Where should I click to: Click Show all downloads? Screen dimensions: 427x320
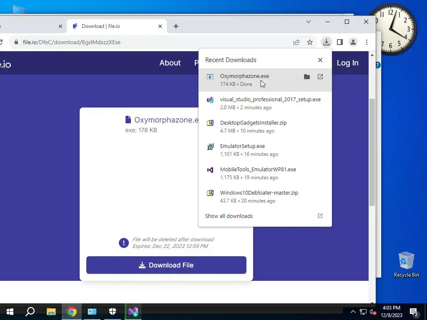(x=229, y=216)
